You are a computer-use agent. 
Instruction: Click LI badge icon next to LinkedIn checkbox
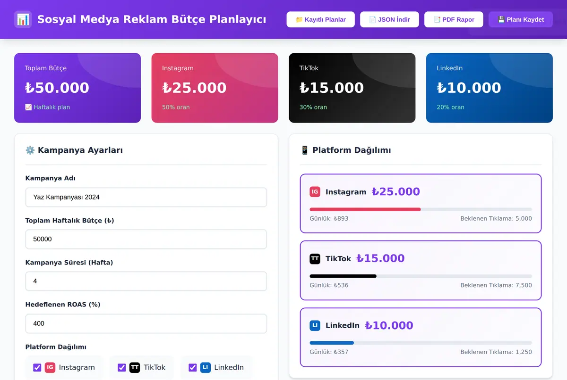(205, 367)
